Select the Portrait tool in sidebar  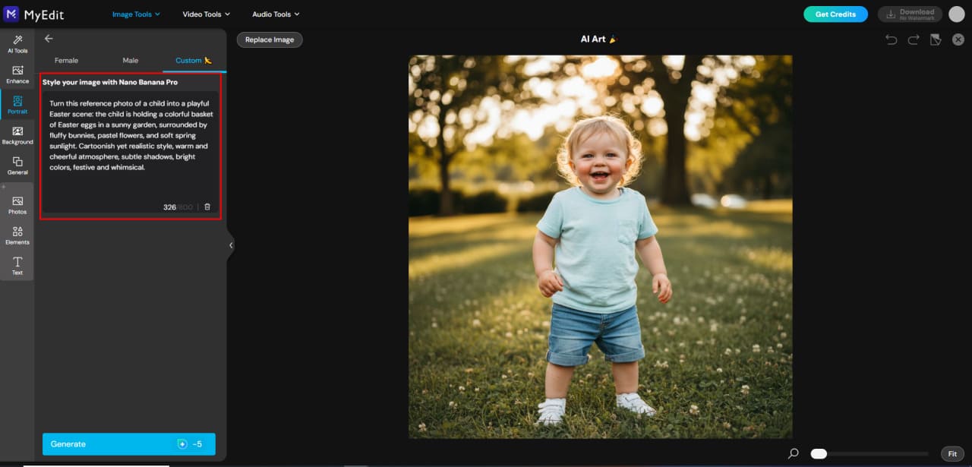tap(17, 105)
